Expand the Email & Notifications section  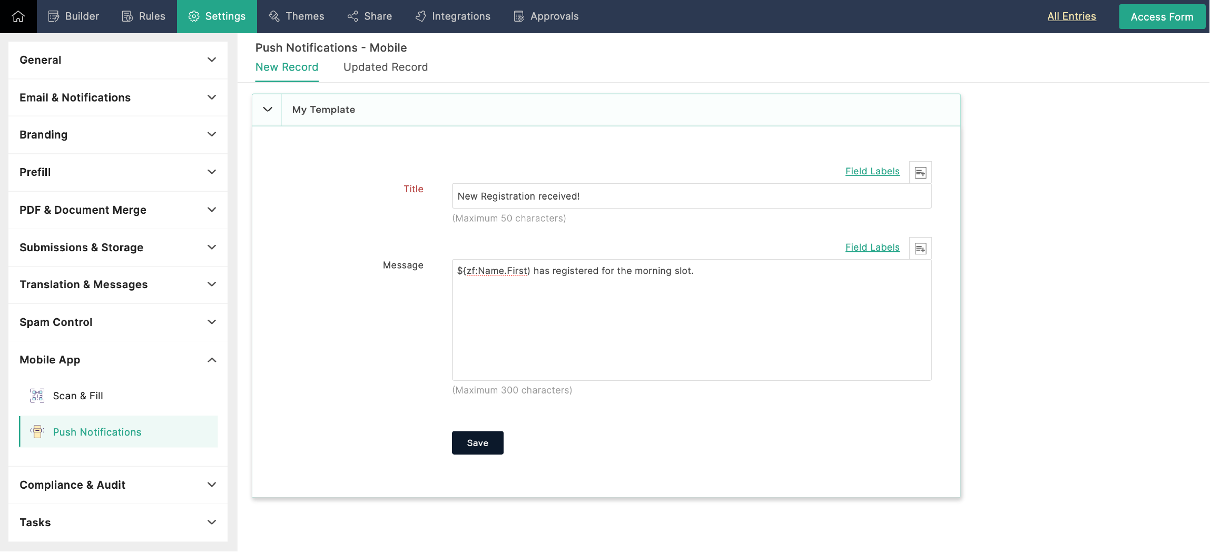click(118, 97)
